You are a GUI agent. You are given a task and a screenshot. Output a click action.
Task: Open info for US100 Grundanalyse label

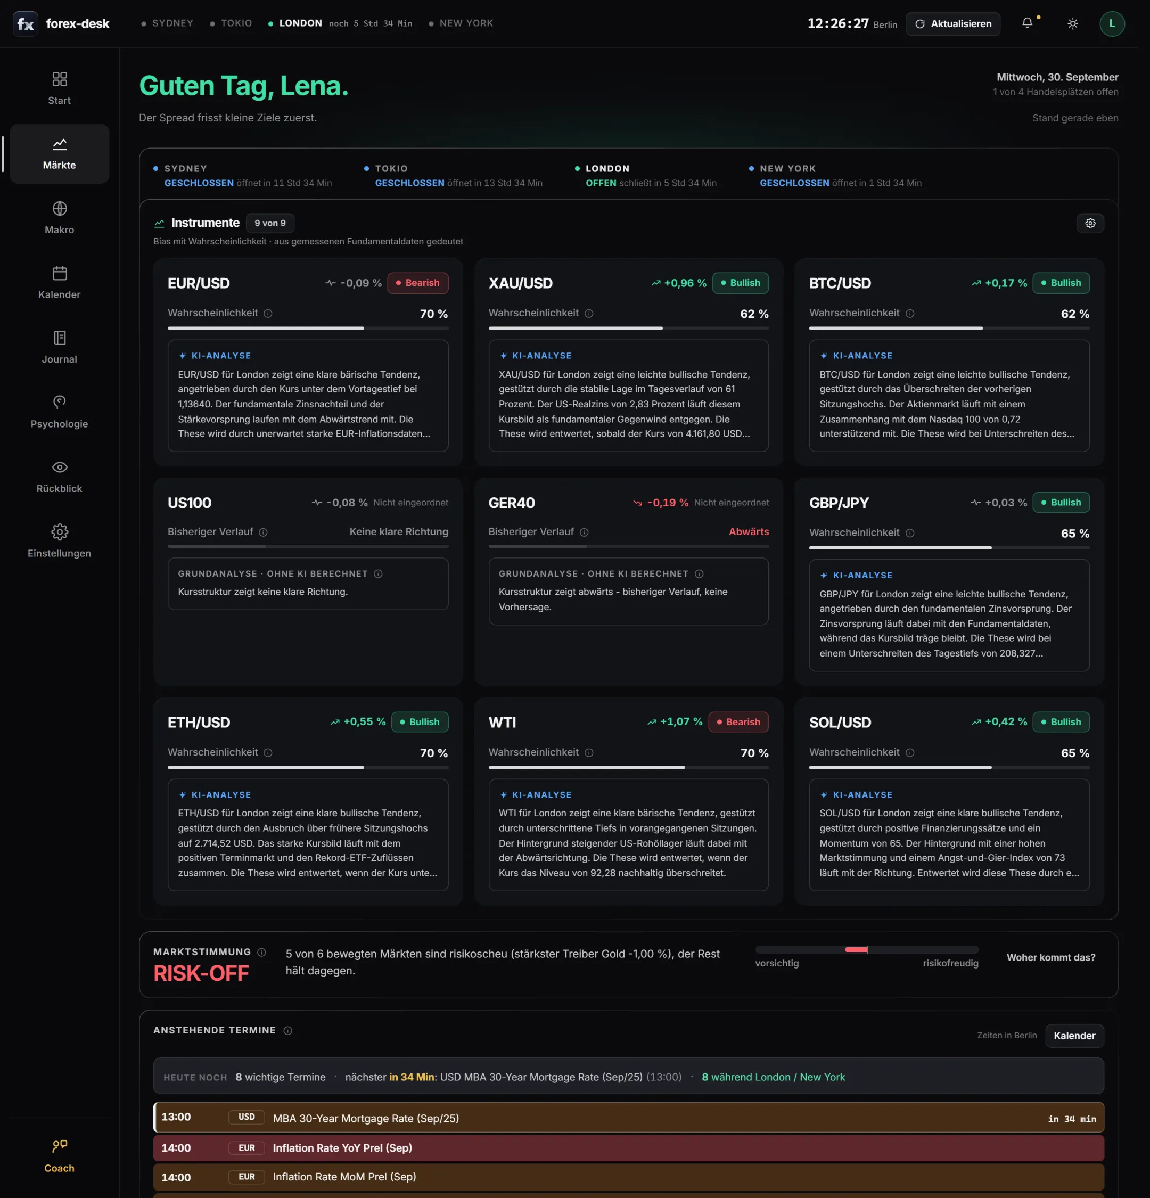[x=377, y=574]
